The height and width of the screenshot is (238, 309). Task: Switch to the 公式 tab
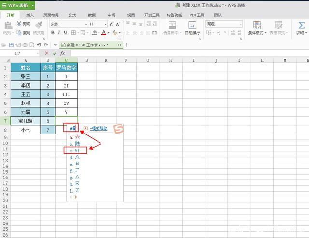point(72,15)
